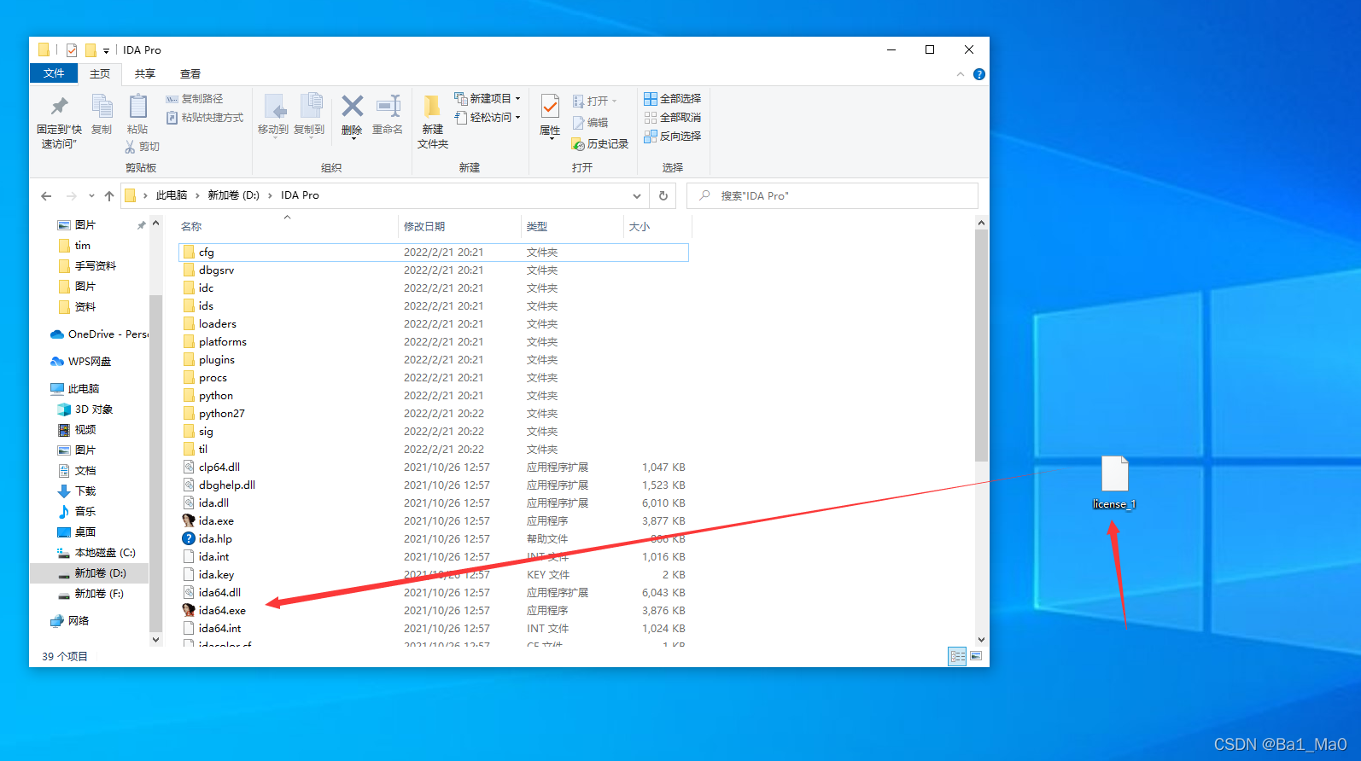Expand the New Item (新建项目) dropdown
The width and height of the screenshot is (1361, 761).
click(517, 99)
